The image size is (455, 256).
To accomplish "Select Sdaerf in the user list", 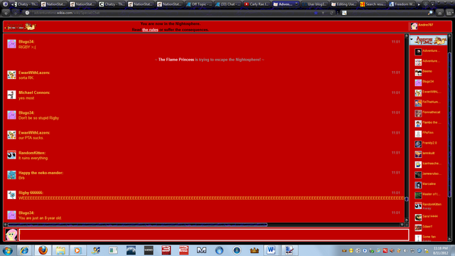I will click(x=428, y=228).
